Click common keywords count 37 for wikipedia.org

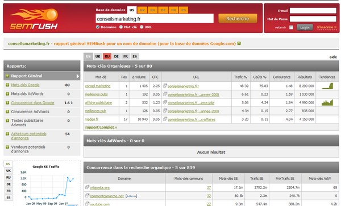[209, 187]
